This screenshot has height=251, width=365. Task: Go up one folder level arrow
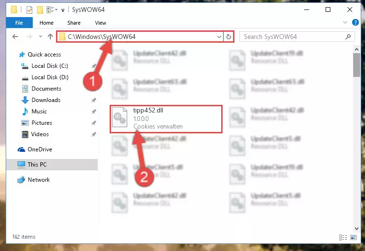tap(50, 37)
